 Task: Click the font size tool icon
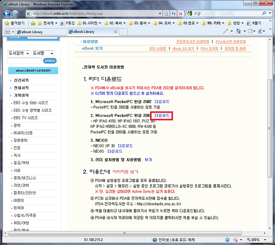tap(260, 31)
